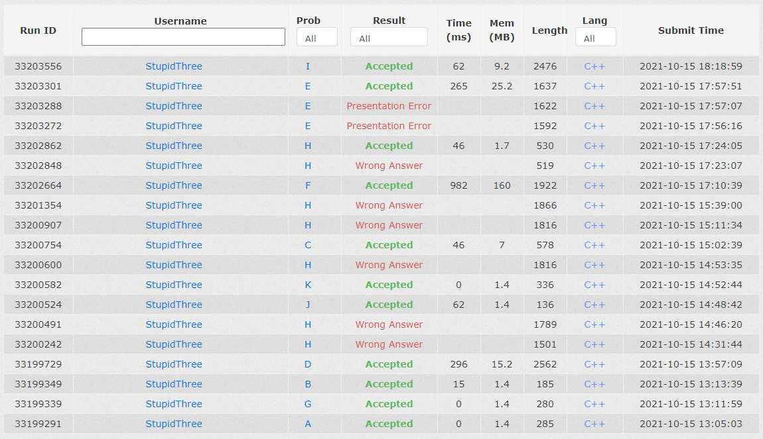Click the Submit Time column header
The image size is (763, 439).
coord(691,30)
